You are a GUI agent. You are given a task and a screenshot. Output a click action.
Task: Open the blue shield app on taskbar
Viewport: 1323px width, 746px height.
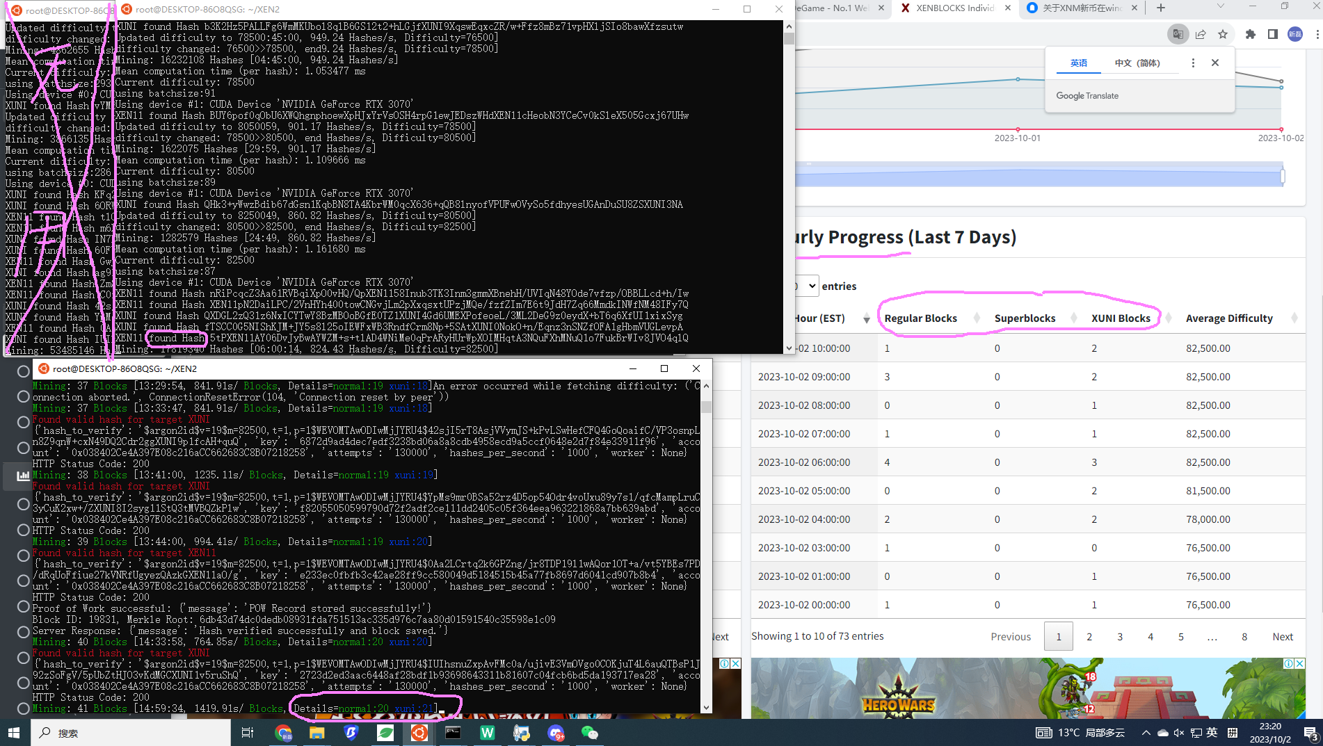[351, 733]
